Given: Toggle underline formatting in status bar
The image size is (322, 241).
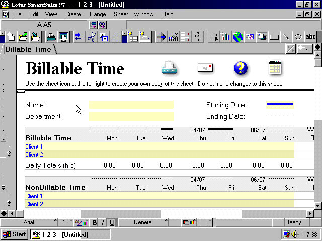Looking at the screenshot, I should click(x=112, y=222).
